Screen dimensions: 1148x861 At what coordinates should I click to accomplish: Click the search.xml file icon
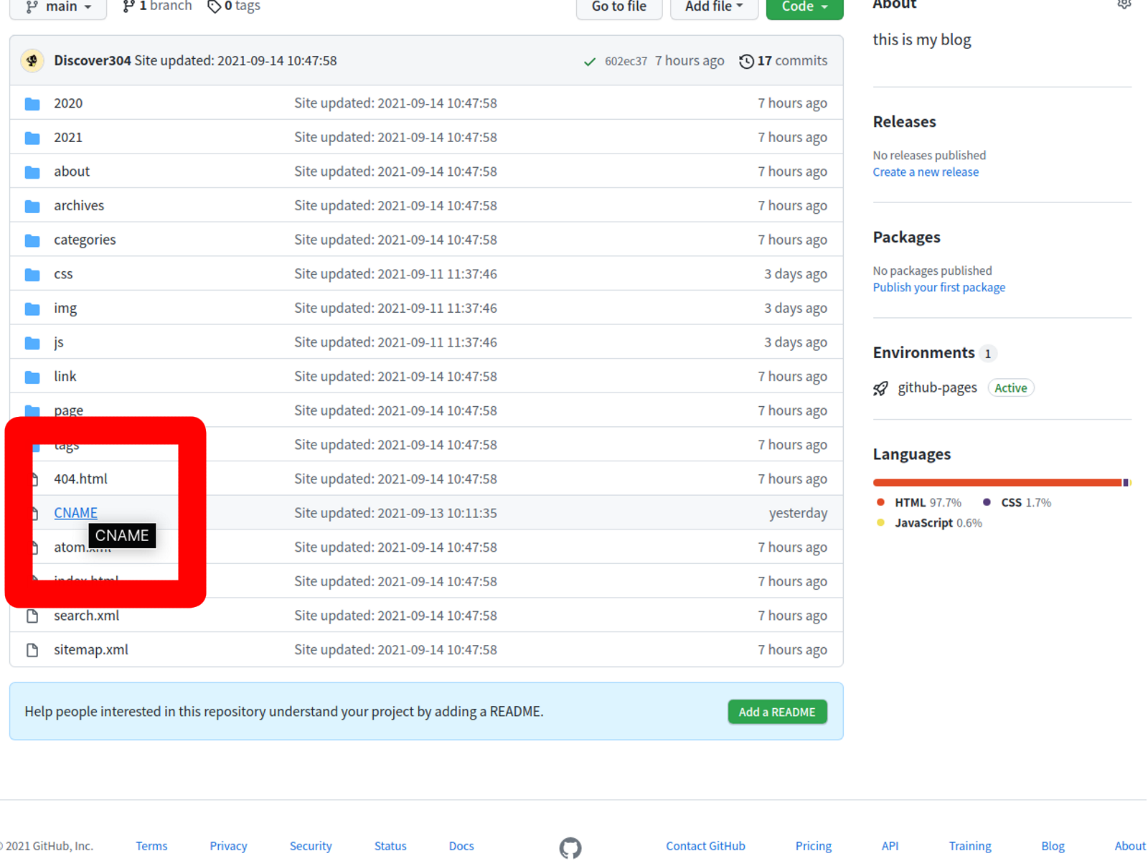[32, 616]
